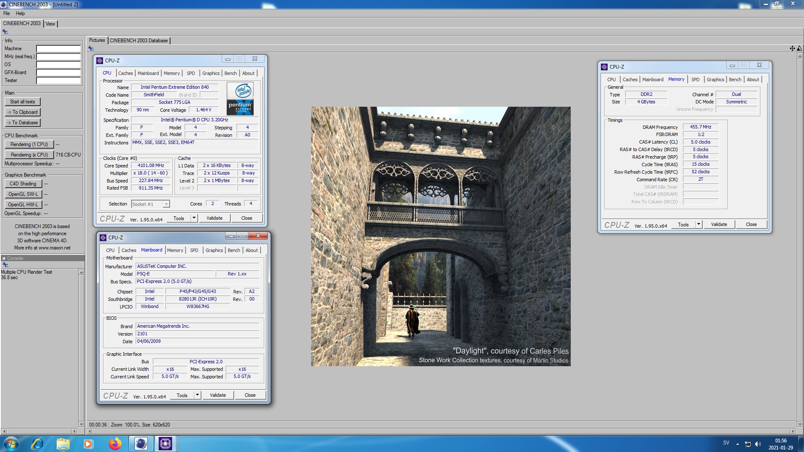Click the To Database button
This screenshot has height=452, width=804.
point(23,123)
